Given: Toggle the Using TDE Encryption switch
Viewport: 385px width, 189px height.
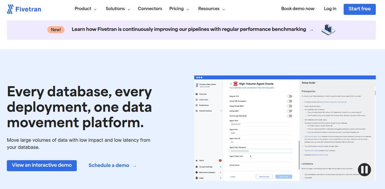Looking at the screenshot, I should 289,101.
